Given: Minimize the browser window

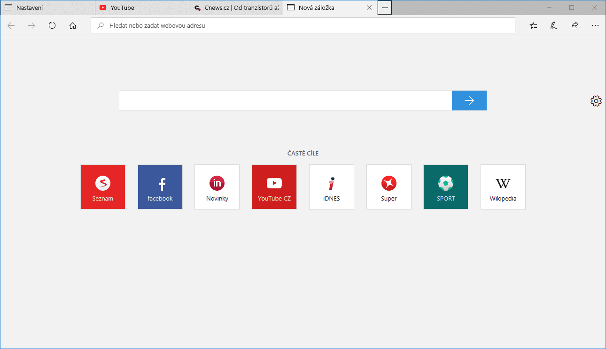Looking at the screenshot, I should click(x=550, y=8).
